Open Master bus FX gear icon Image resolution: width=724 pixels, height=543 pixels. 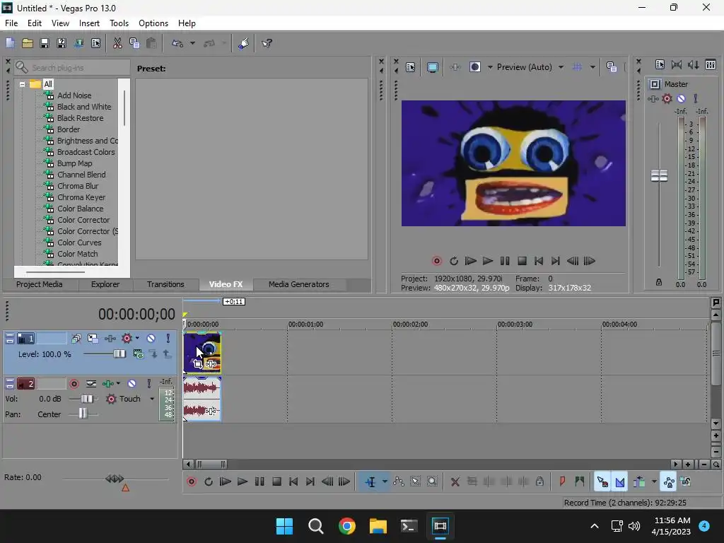pyautogui.click(x=667, y=98)
